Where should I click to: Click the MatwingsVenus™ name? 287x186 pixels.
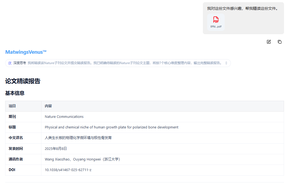coord(26,52)
